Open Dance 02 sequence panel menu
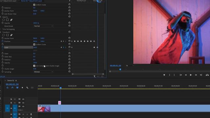The width and height of the screenshot is (210, 118). tap(16, 81)
